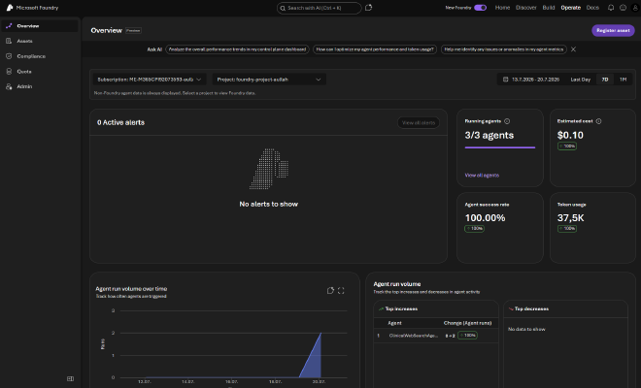This screenshot has width=641, height=388.
Task: Click the View all alerts button
Action: pyautogui.click(x=419, y=122)
